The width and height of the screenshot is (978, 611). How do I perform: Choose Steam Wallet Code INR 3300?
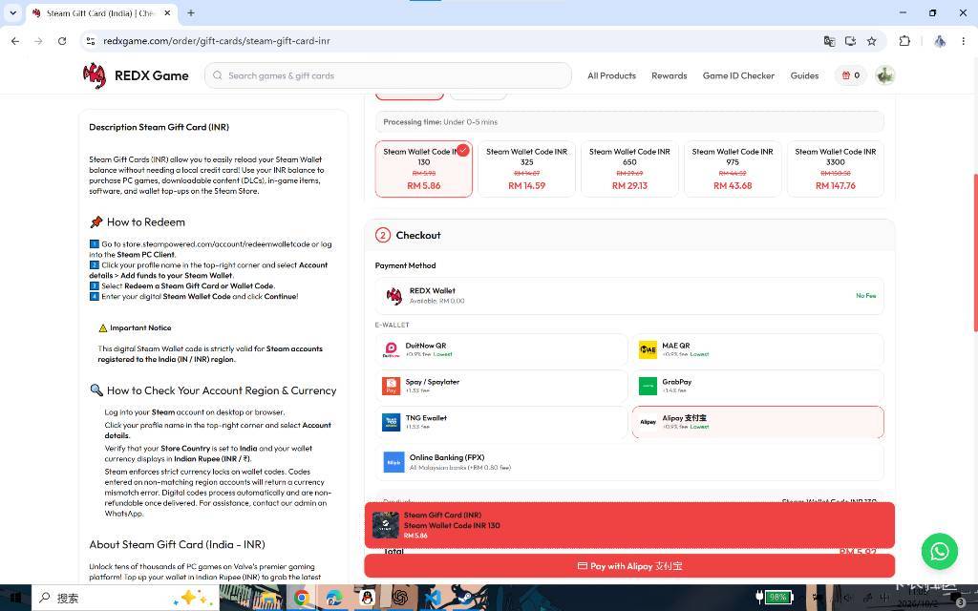click(x=835, y=169)
